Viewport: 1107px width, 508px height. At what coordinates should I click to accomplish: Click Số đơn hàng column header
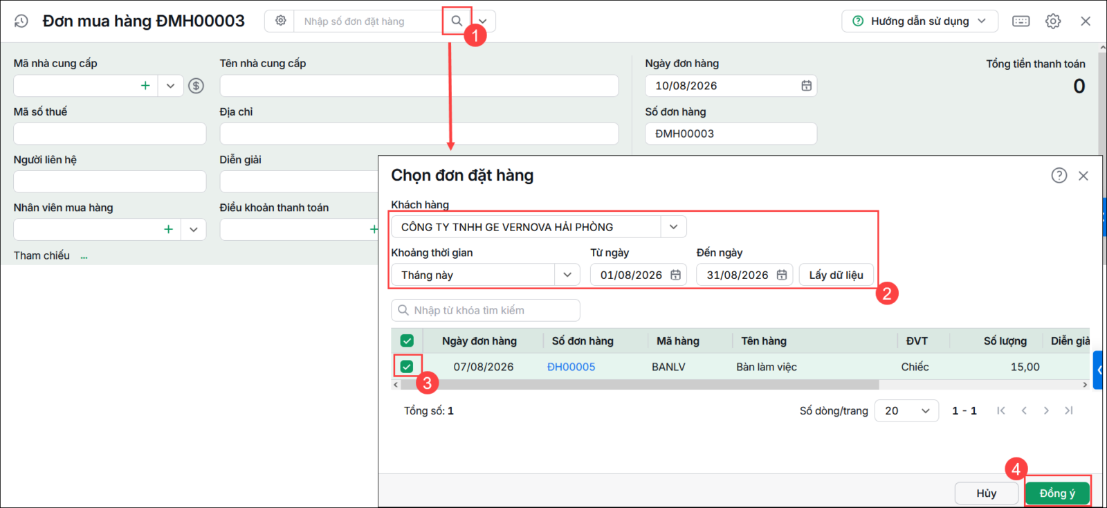[x=583, y=341]
